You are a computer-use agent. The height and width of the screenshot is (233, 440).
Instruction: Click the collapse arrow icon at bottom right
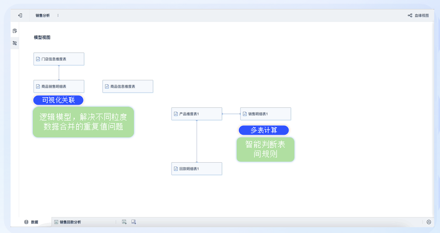tap(429, 222)
